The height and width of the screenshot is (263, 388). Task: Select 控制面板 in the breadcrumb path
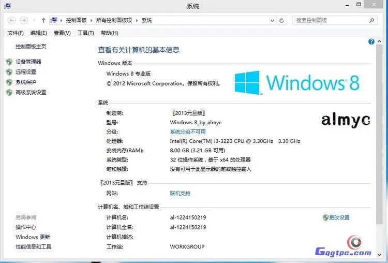pyautogui.click(x=76, y=20)
